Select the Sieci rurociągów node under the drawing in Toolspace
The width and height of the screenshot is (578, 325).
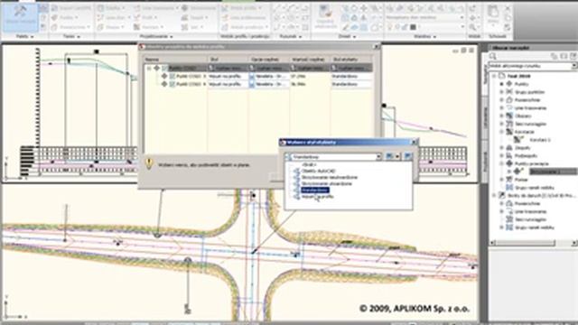(x=531, y=124)
